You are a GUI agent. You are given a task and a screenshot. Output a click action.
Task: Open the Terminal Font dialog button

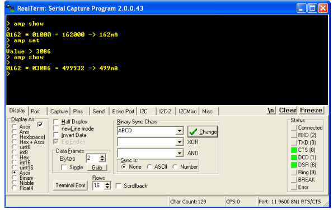point(71,185)
